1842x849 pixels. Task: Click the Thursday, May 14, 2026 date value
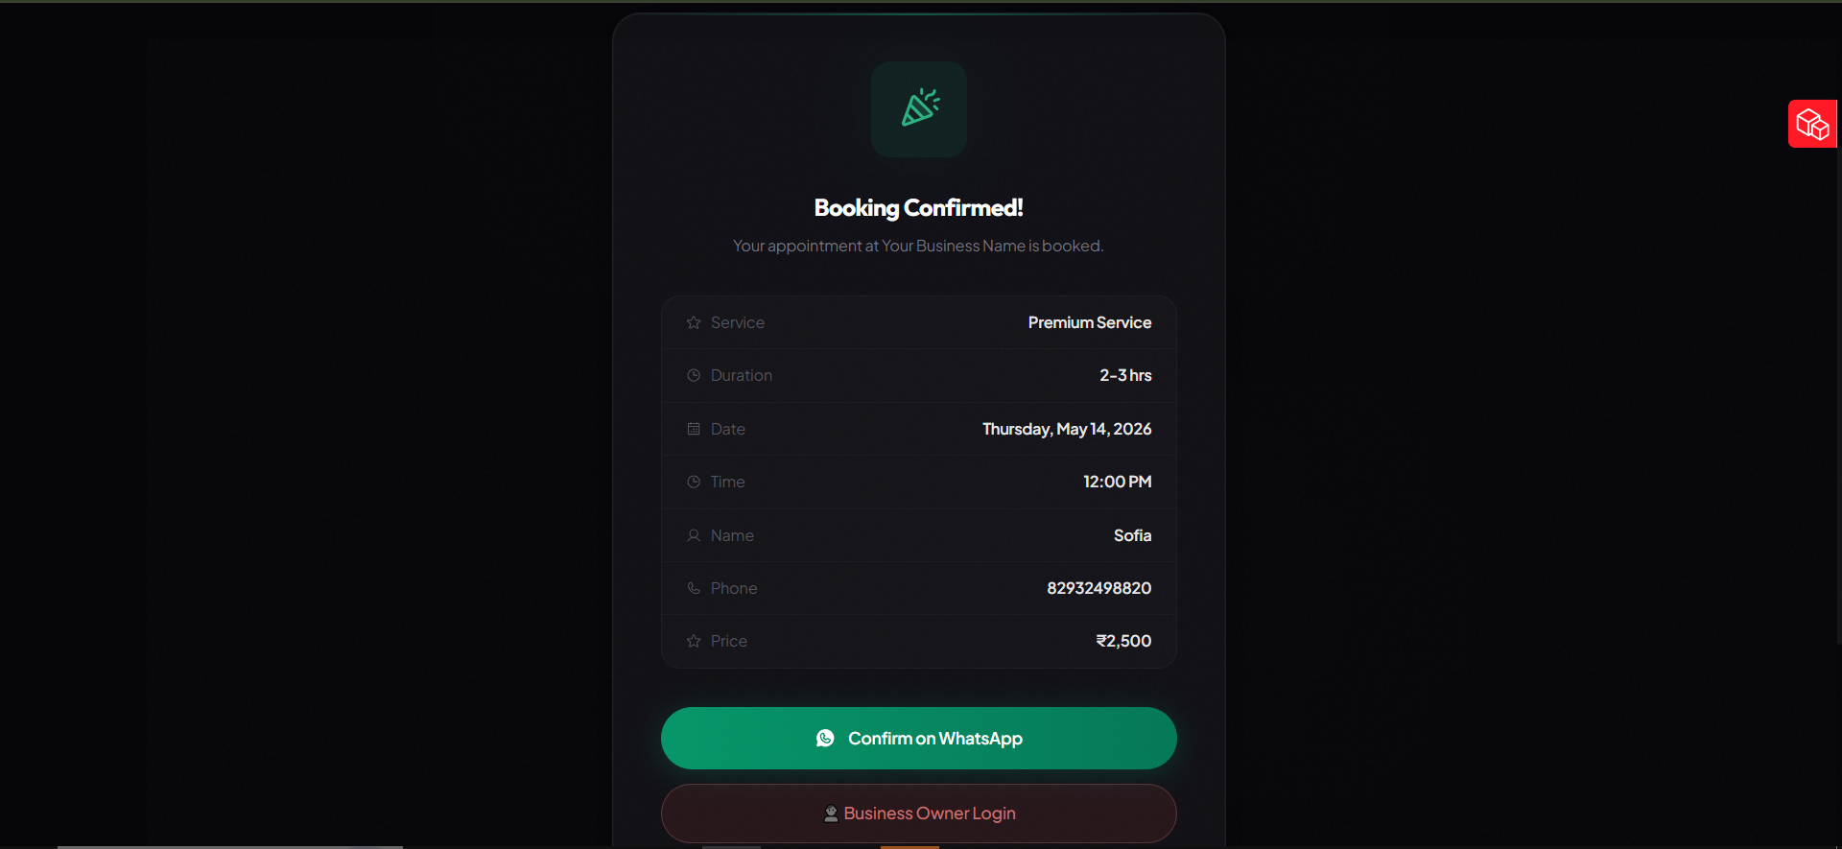1066,429
